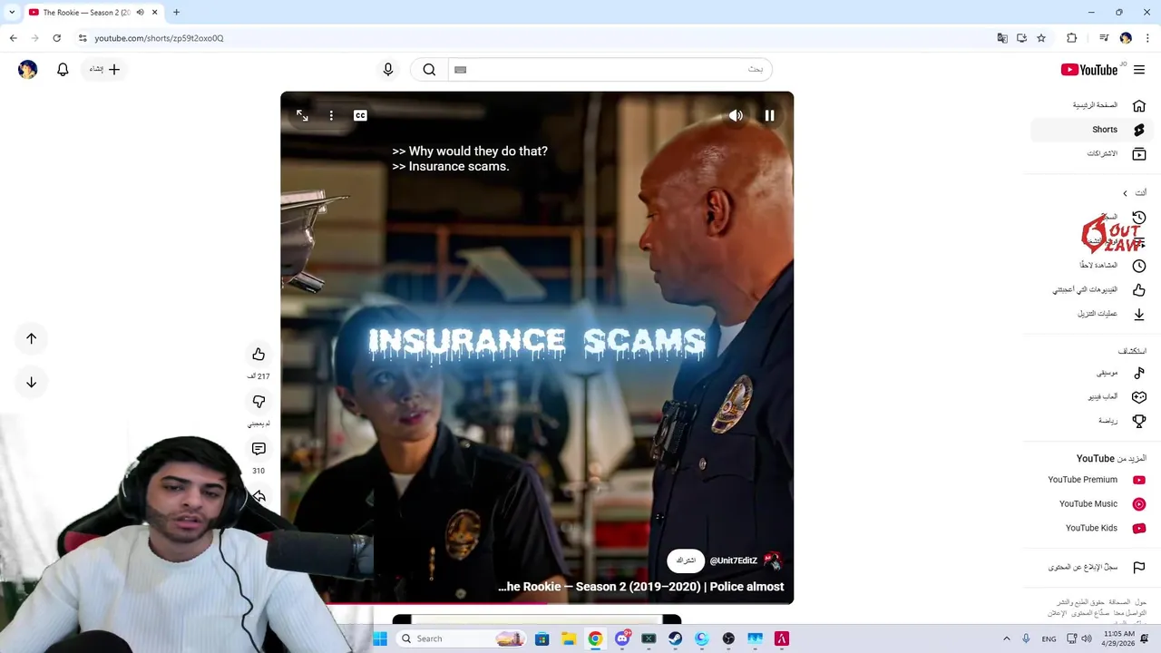Open the Windows Start button
This screenshot has height=653, width=1161.
coord(380,638)
